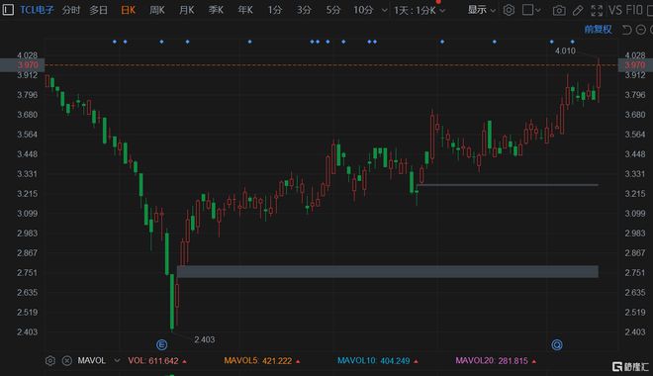Take a chart snapshot with camera icon

coord(559,11)
